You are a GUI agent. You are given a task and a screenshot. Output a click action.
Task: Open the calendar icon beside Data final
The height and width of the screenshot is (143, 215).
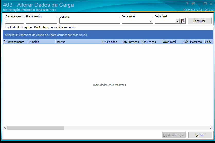tap(183, 21)
